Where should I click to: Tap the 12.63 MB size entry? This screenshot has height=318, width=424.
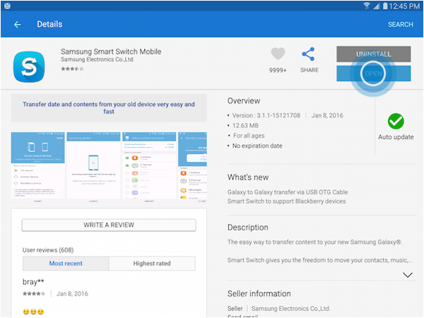point(245,126)
